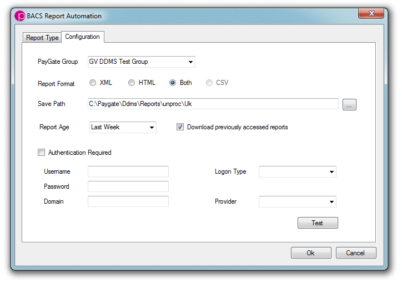This screenshot has height=288, width=402.
Task: Click the 'Logon Type' label
Action: (x=230, y=171)
